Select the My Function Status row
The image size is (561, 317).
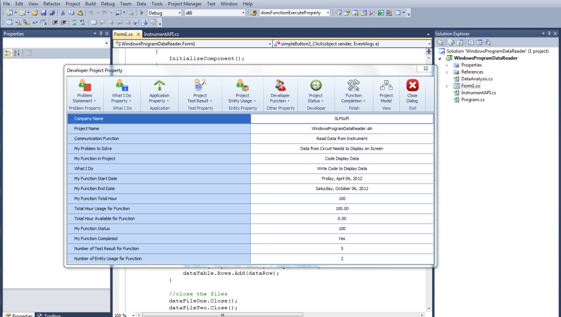(x=159, y=228)
